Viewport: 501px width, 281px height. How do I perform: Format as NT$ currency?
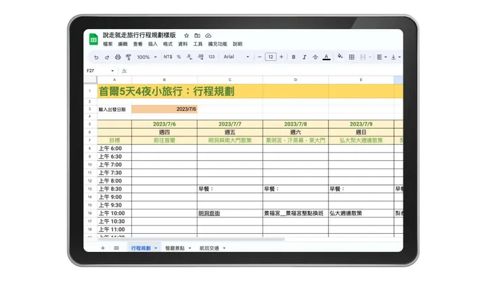168,57
